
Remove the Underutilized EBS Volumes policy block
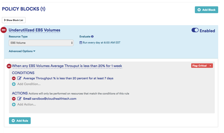pos(4,30)
